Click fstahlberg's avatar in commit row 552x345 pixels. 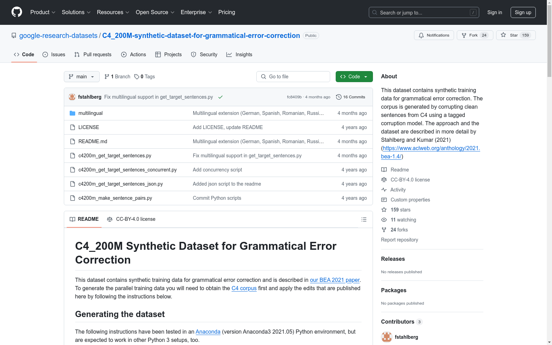click(72, 97)
